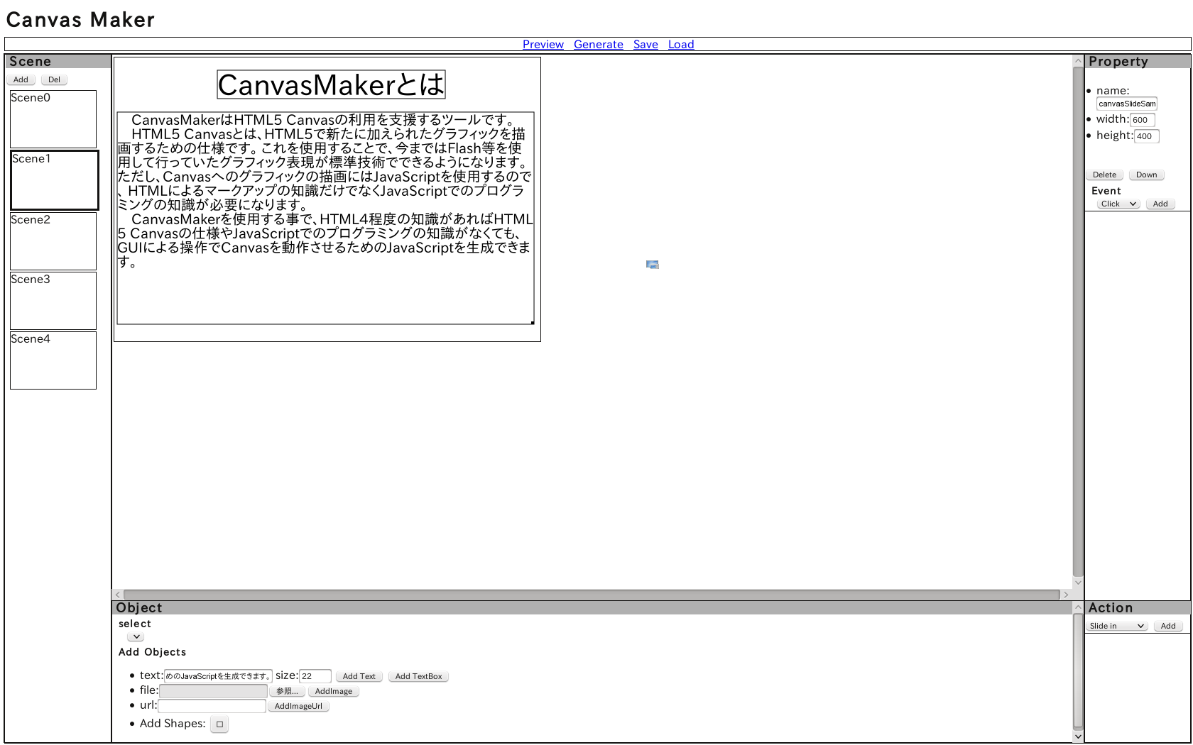Select the Scene3 thumbnail
This screenshot has height=745, width=1193.
pyautogui.click(x=53, y=301)
